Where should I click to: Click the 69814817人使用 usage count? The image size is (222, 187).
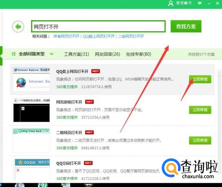pos(95,148)
